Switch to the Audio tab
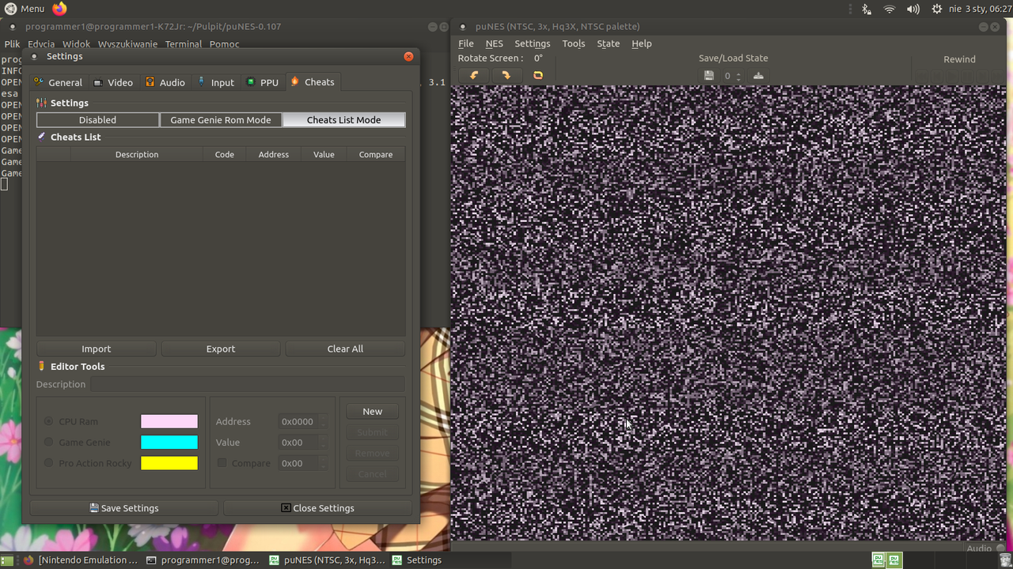 (x=165, y=82)
